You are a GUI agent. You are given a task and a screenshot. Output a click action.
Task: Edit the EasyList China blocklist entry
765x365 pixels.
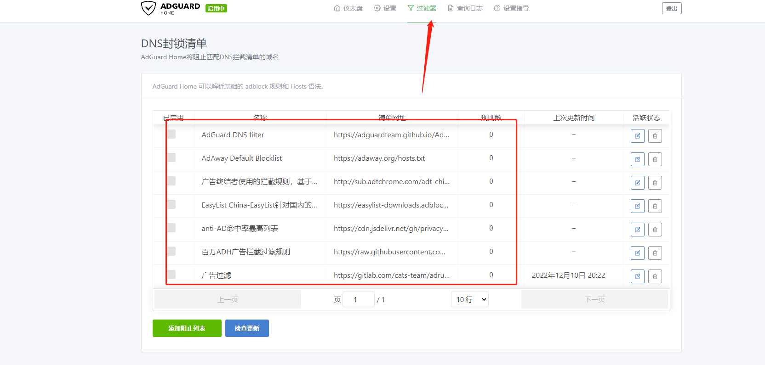[x=637, y=206]
